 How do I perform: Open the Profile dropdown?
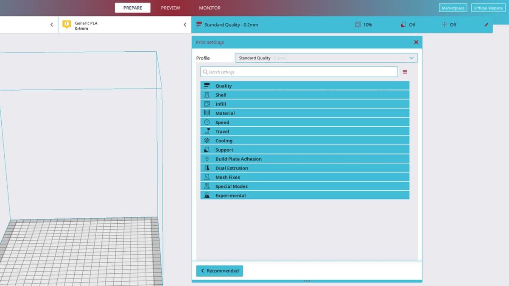pyautogui.click(x=326, y=58)
